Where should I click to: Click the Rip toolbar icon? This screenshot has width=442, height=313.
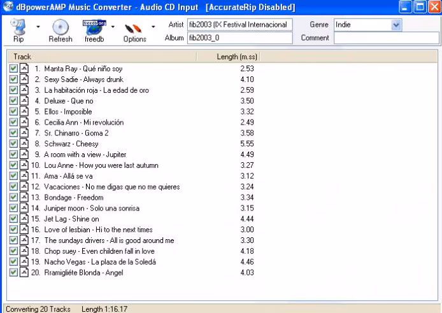[x=18, y=31]
